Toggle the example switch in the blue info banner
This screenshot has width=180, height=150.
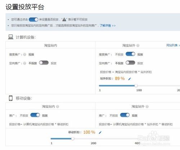[33, 19]
